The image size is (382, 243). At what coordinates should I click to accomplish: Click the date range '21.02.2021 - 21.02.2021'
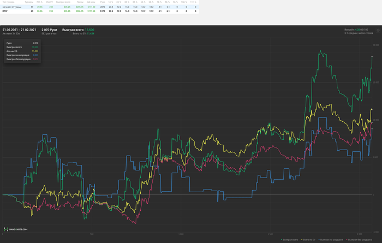click(x=19, y=29)
